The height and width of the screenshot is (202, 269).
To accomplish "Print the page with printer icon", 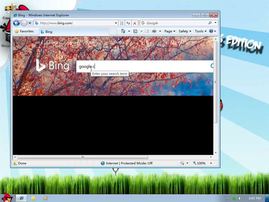I will (154, 31).
